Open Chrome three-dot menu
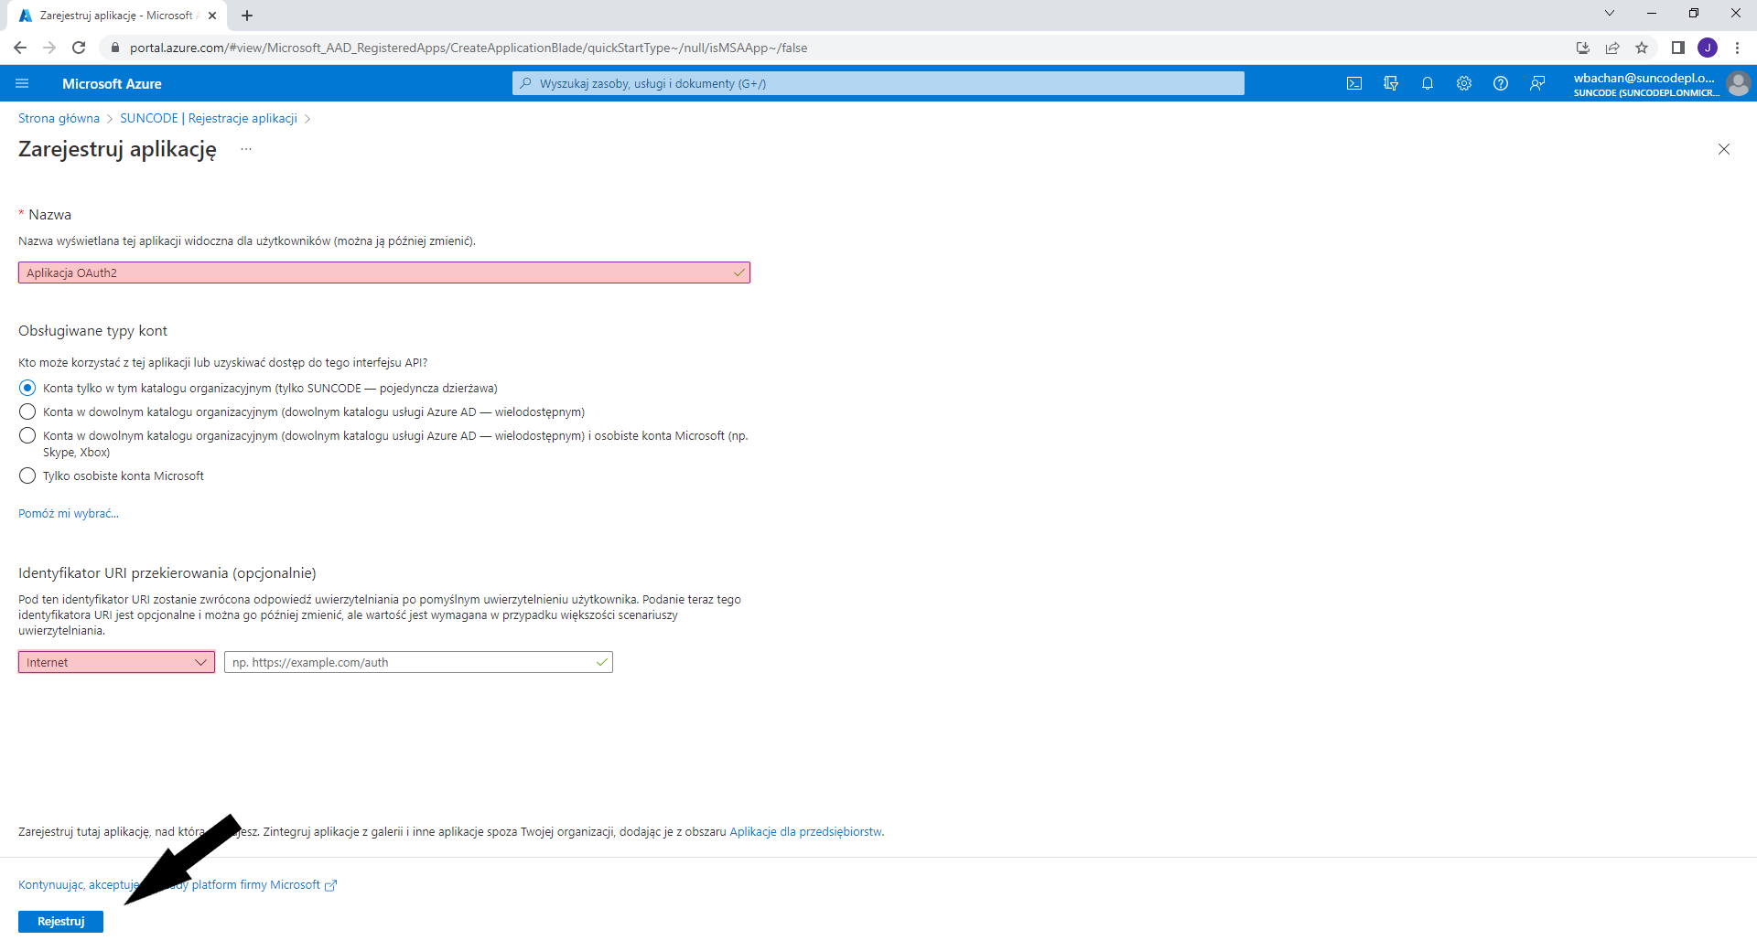Screen dimensions: 1757x951 tap(1737, 48)
